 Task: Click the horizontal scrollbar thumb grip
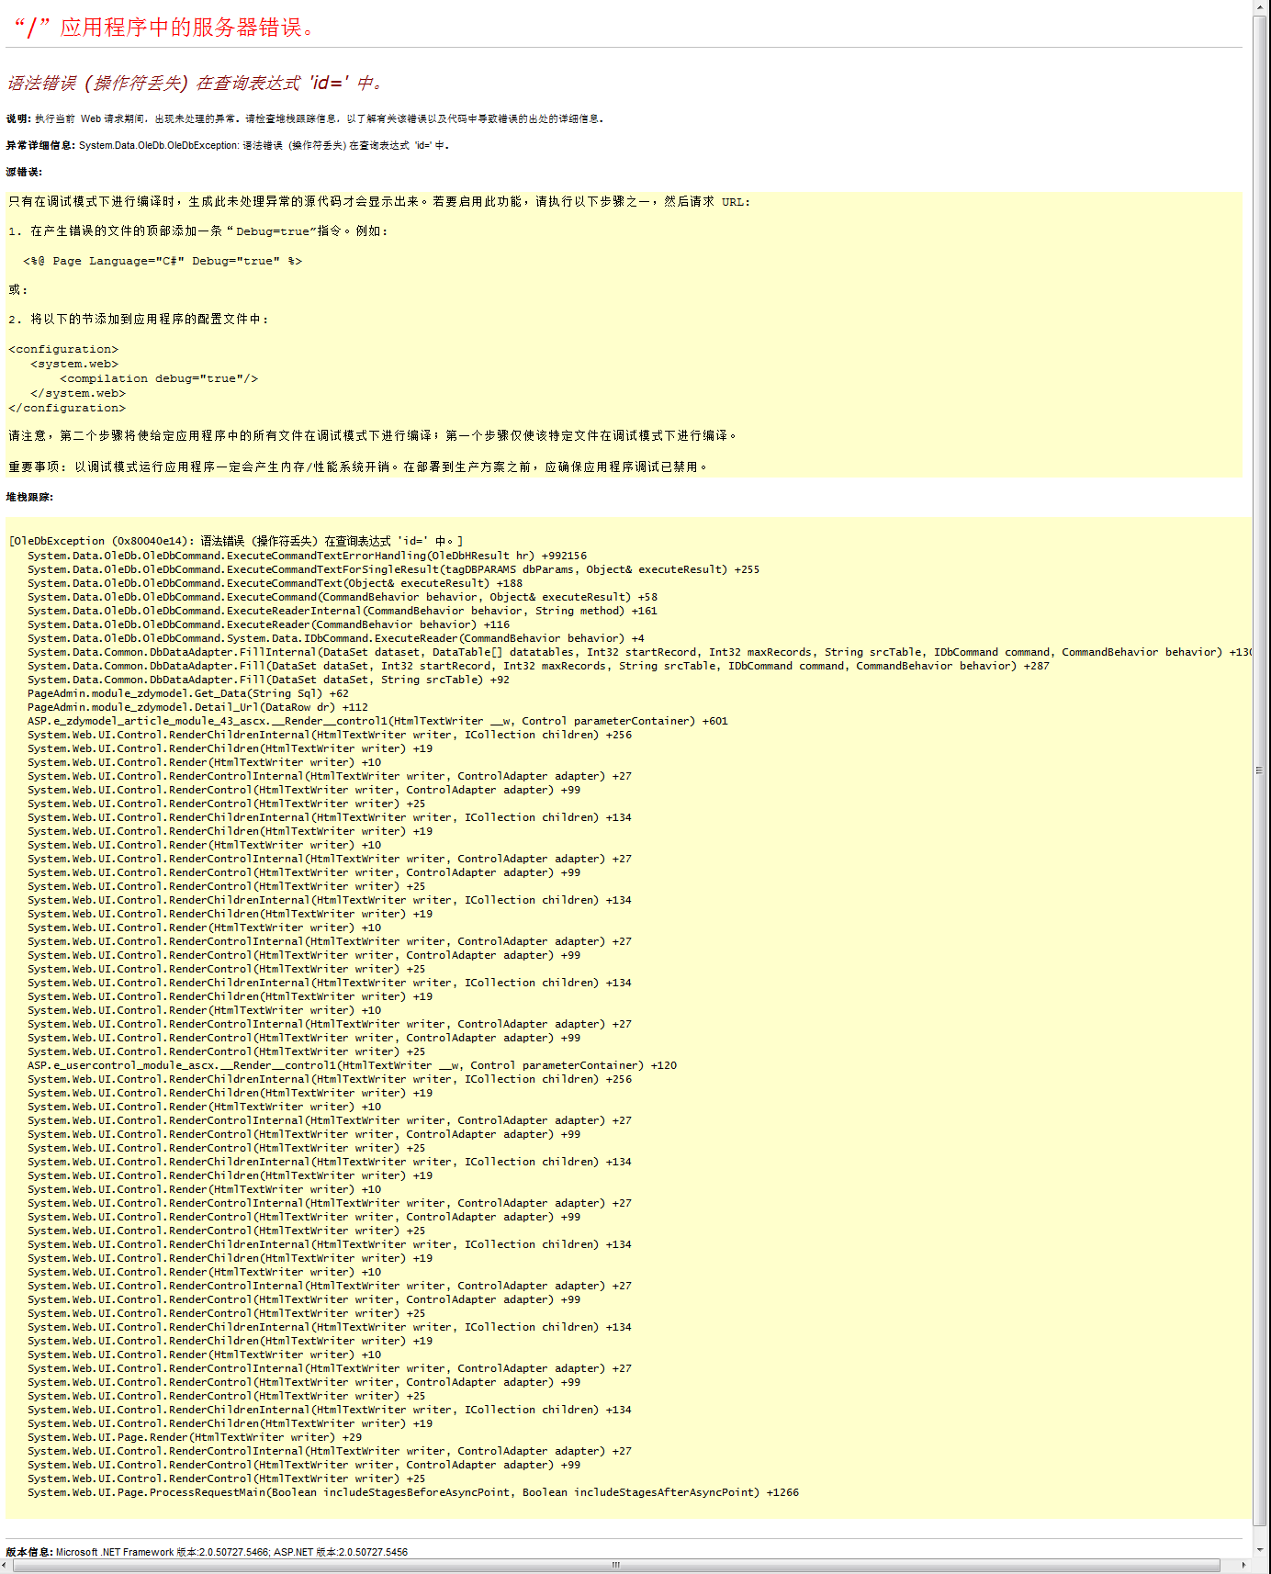(x=615, y=1565)
